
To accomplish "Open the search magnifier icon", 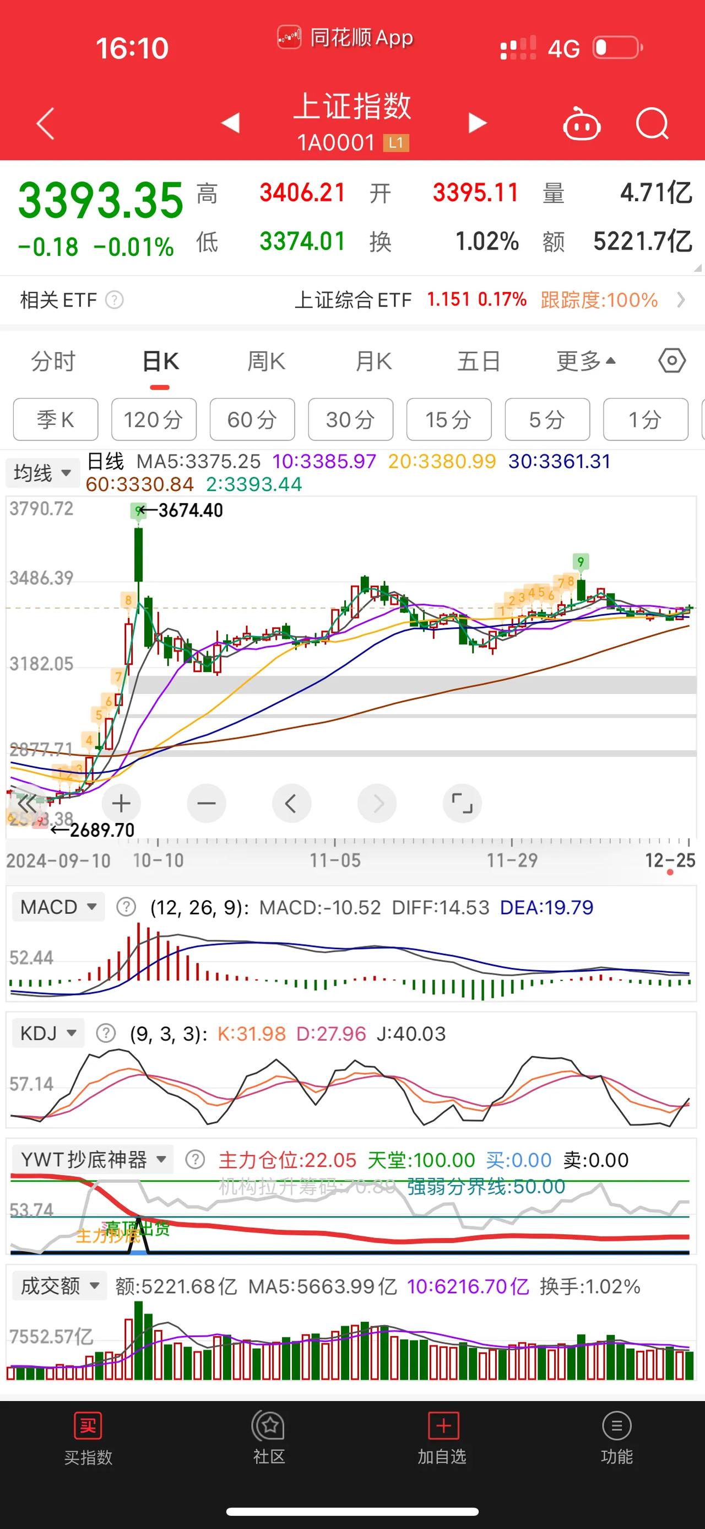I will 652,123.
